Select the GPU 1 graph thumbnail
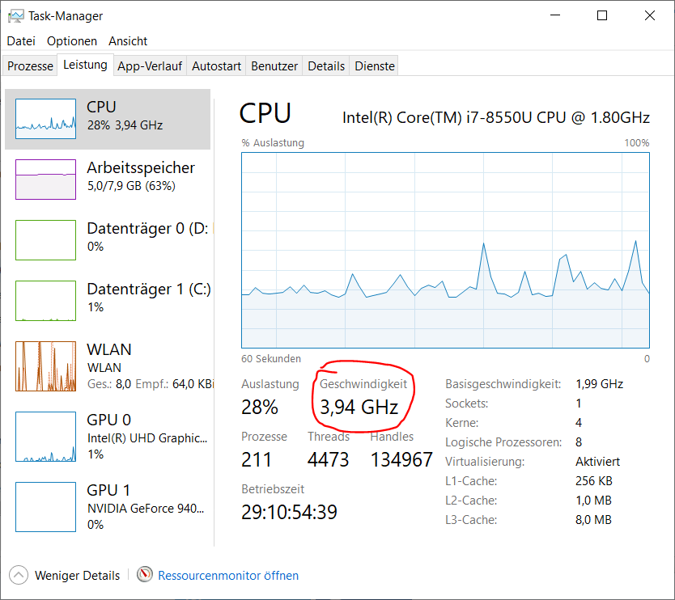Screen dimensions: 675x600 [x=45, y=507]
